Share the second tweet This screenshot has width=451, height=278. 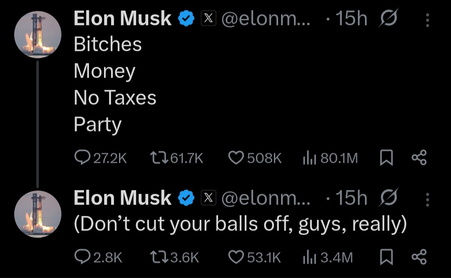[x=419, y=257]
